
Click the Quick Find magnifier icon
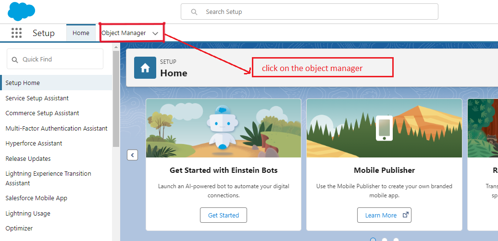pyautogui.click(x=15, y=60)
